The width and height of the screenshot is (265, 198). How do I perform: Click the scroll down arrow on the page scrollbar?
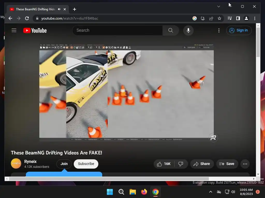pyautogui.click(x=258, y=174)
